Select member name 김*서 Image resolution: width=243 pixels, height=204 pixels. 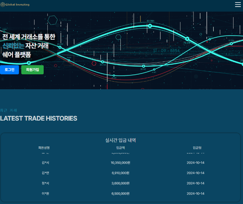45,163
